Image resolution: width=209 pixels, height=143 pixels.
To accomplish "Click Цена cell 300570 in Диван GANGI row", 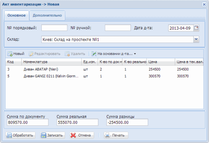I will tap(154, 76).
